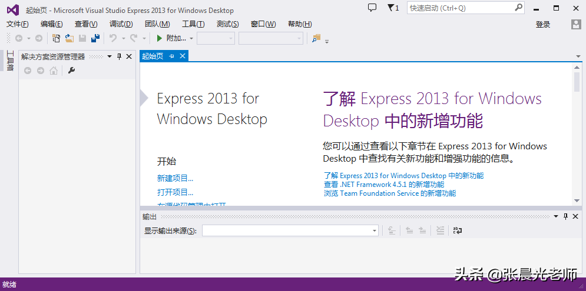The height and width of the screenshot is (291, 586).
Task: Click Find Message in Code output icon
Action: coord(391,230)
